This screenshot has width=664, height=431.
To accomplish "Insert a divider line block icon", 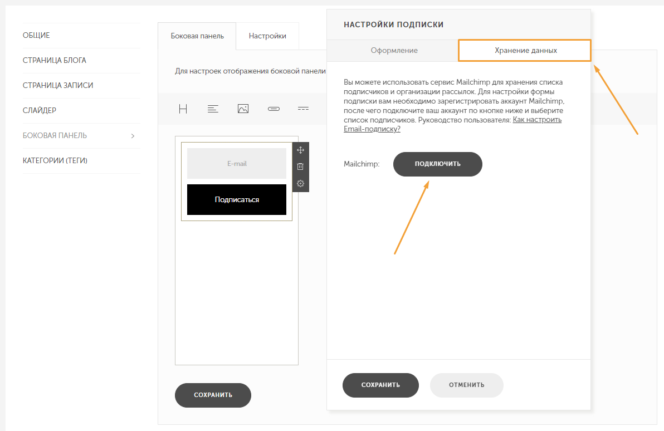I will (303, 109).
